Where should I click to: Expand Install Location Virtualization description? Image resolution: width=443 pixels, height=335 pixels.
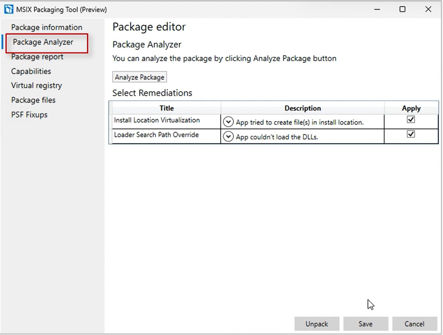(x=228, y=122)
